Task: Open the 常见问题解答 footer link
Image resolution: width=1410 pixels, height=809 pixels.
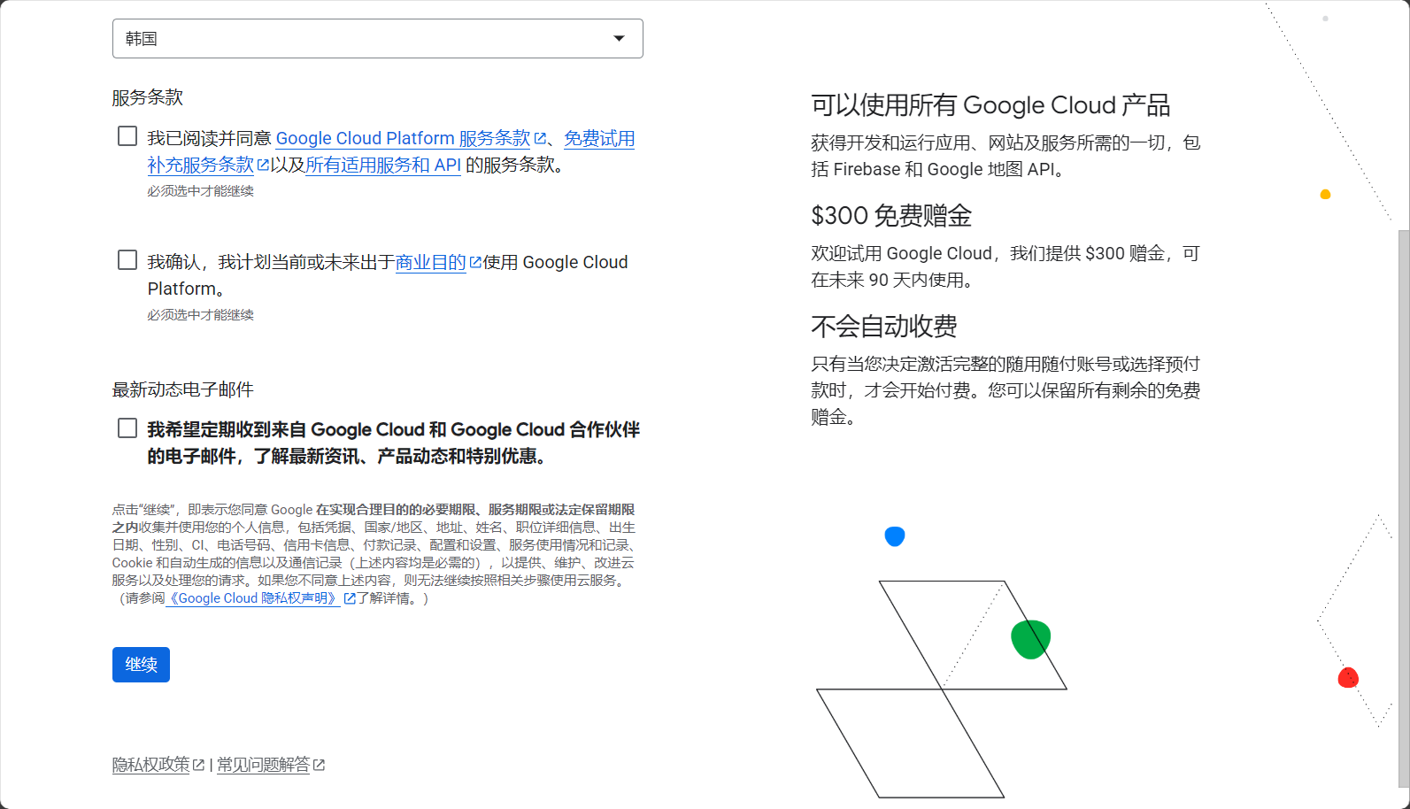Action: 263,765
